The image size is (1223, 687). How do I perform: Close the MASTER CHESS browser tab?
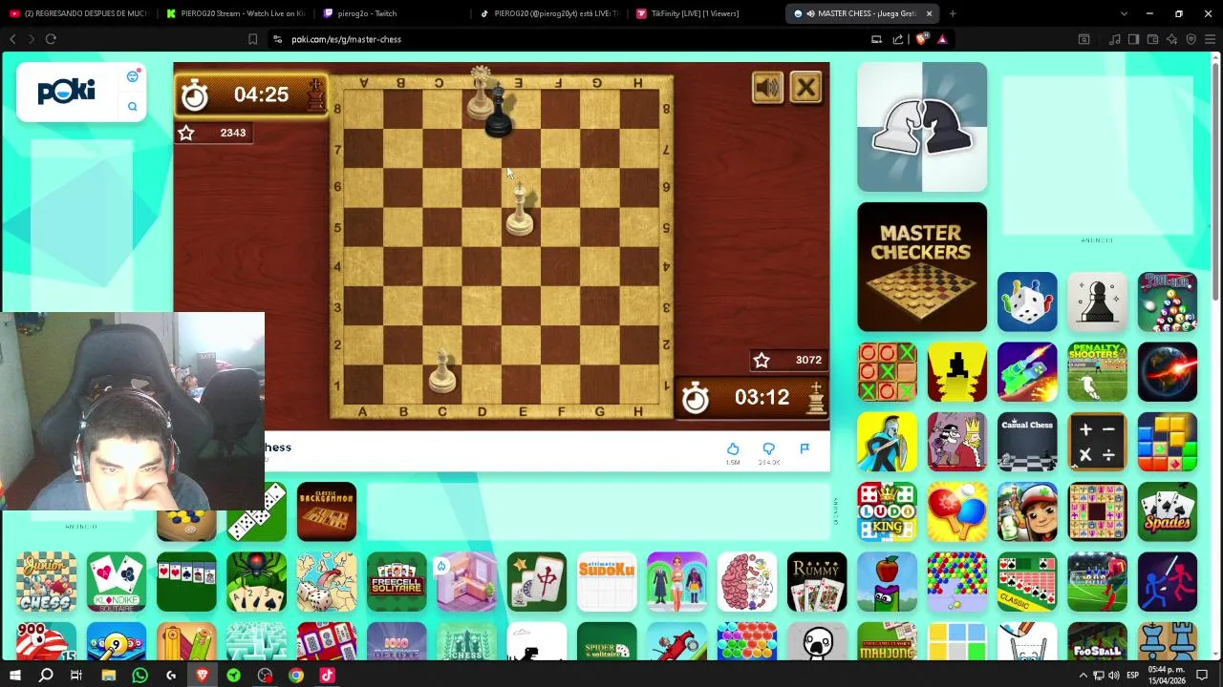tap(929, 13)
